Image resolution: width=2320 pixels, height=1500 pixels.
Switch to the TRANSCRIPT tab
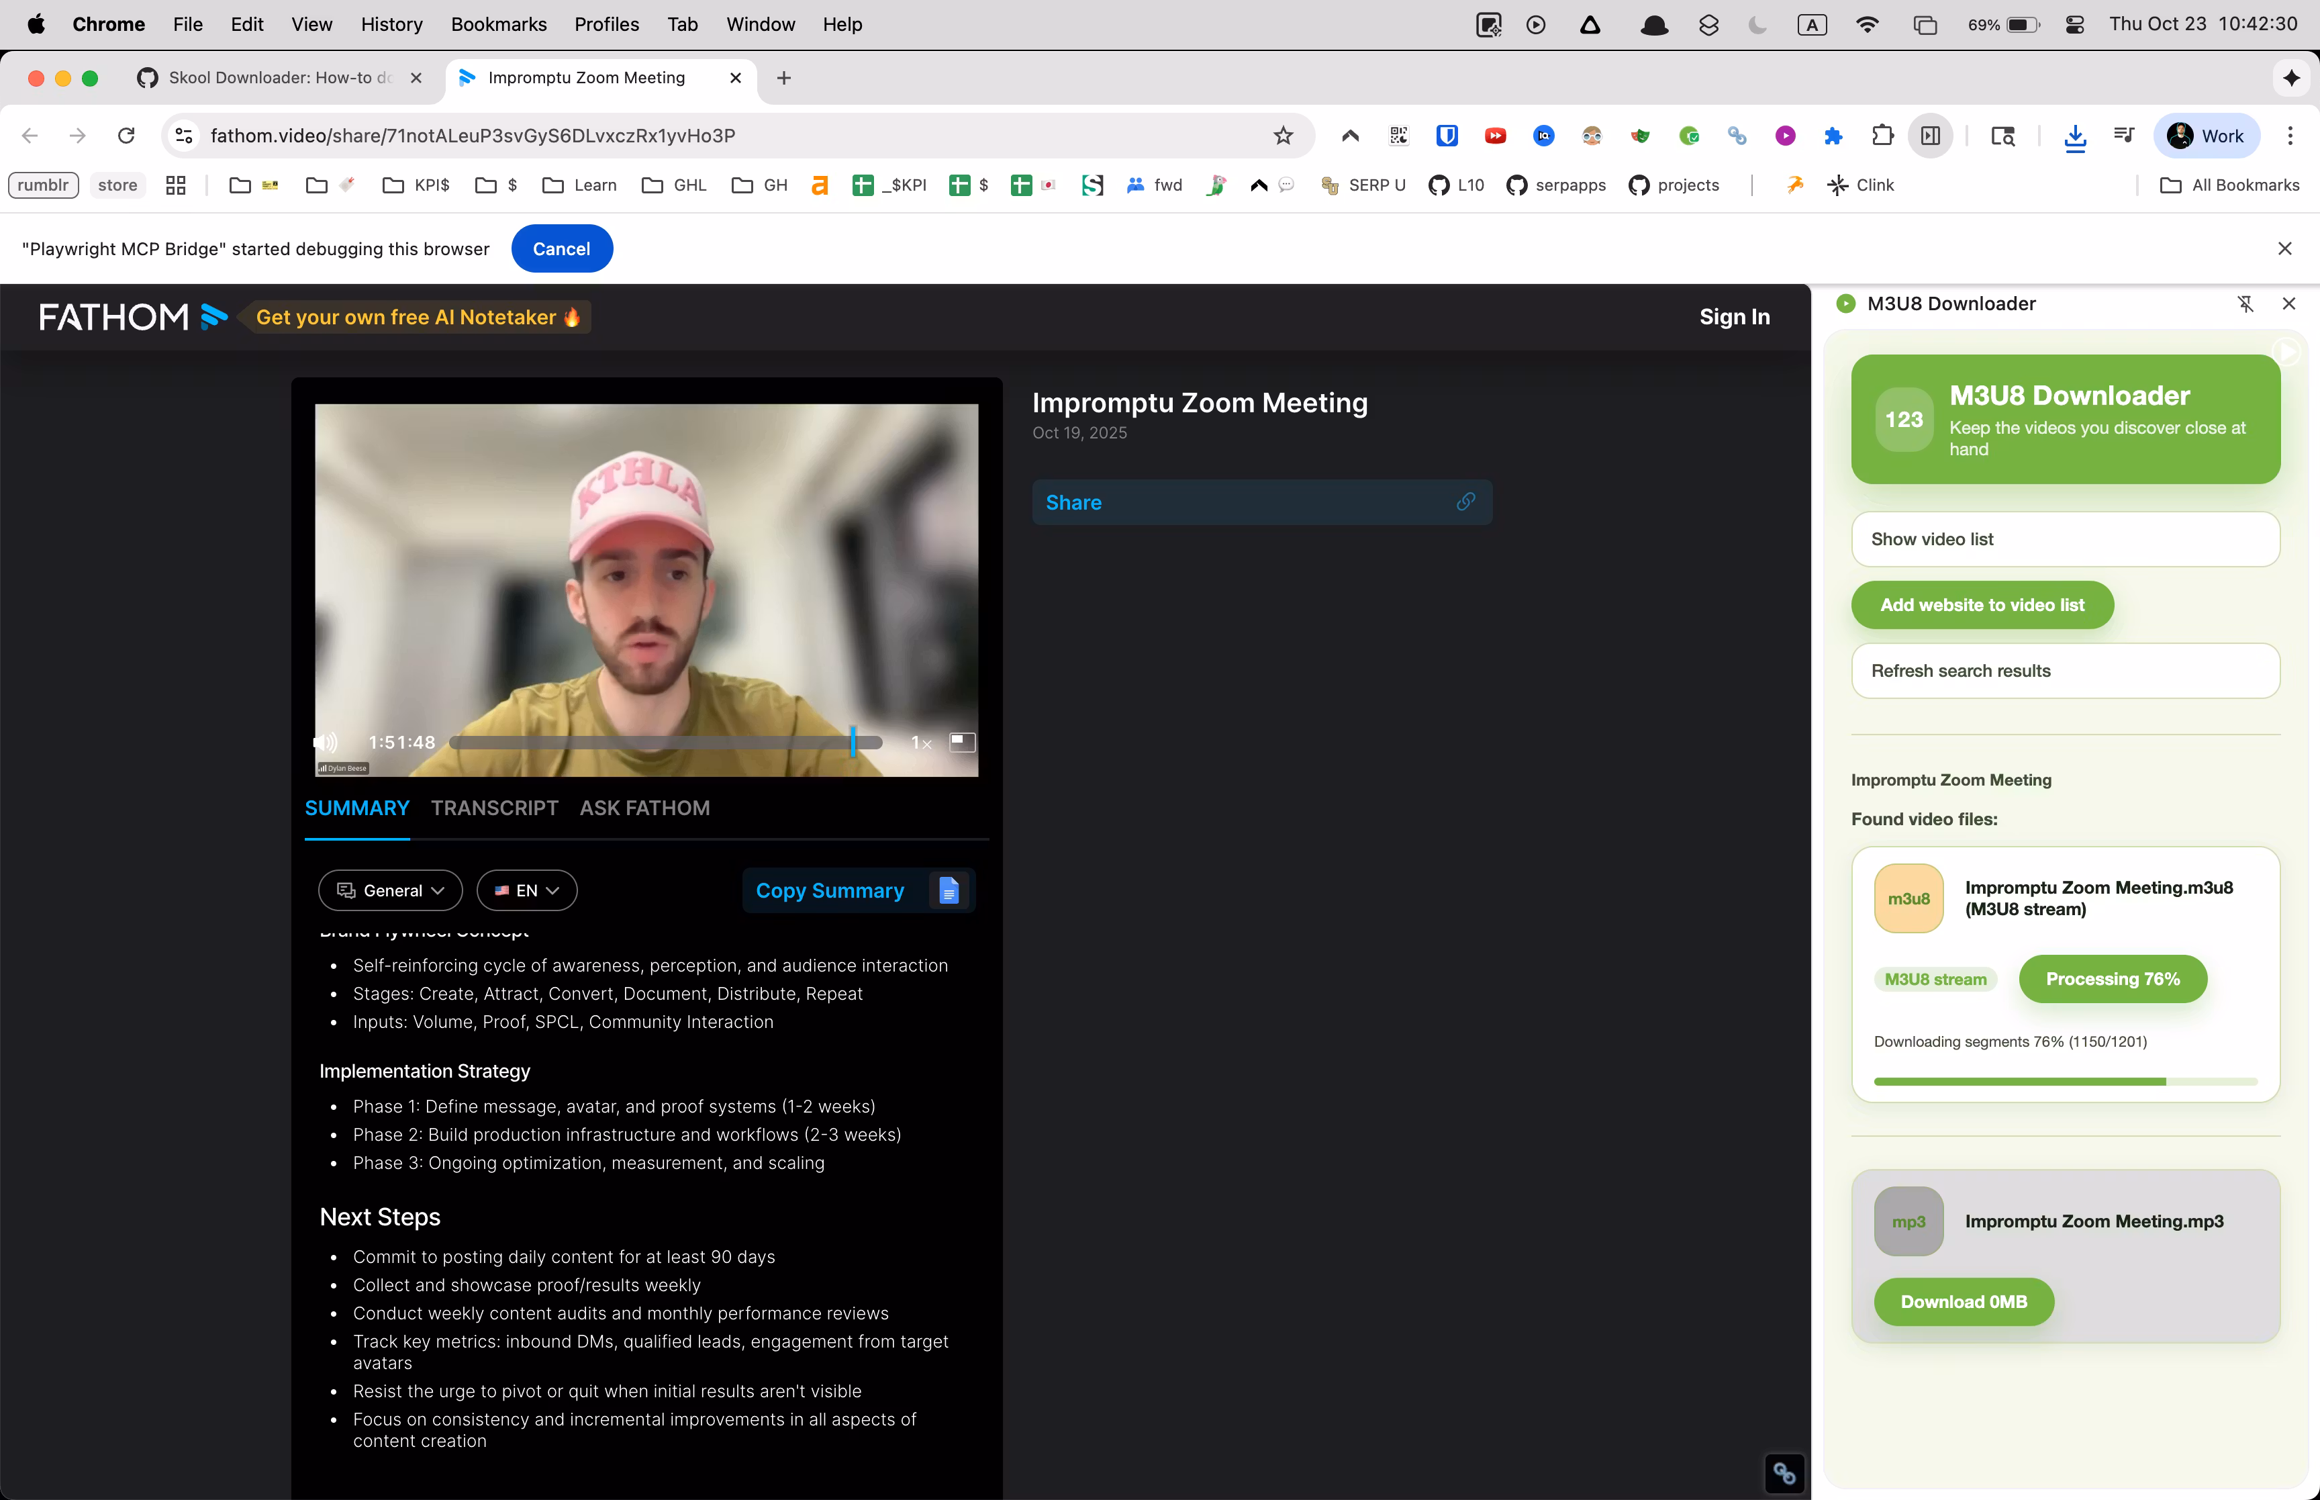495,808
